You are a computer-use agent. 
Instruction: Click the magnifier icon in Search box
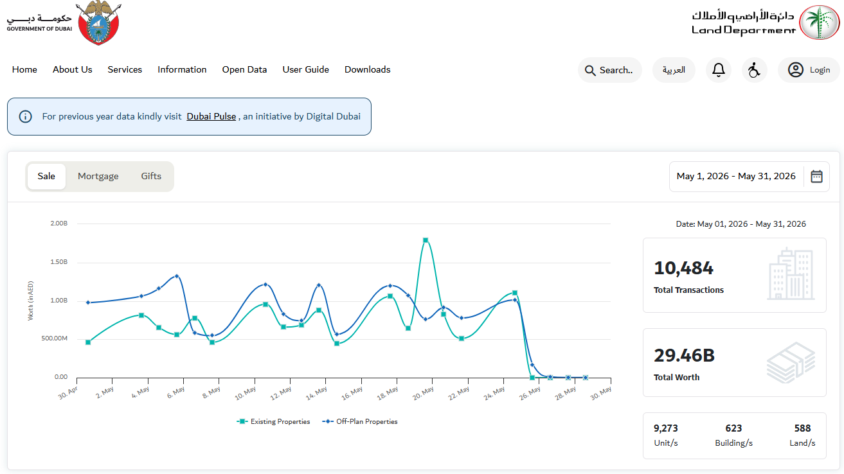pos(590,71)
